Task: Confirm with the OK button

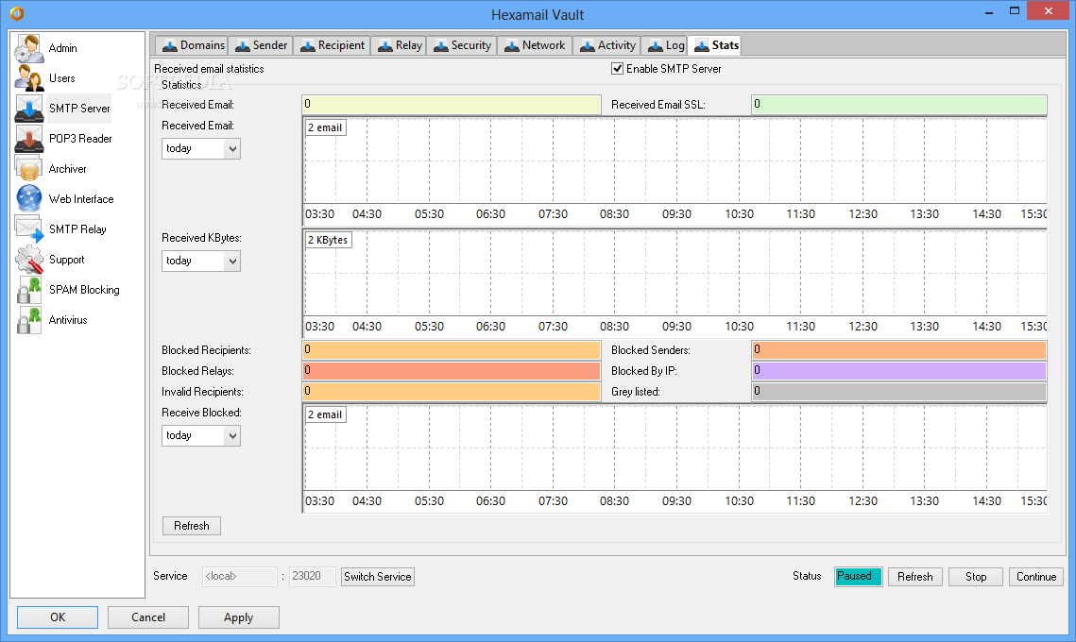Action: click(58, 617)
